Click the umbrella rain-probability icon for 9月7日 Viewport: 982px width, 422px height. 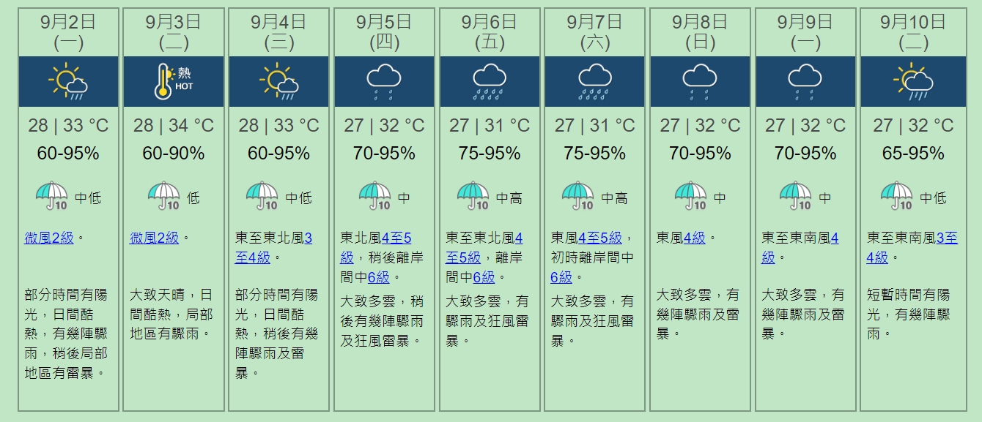point(578,196)
